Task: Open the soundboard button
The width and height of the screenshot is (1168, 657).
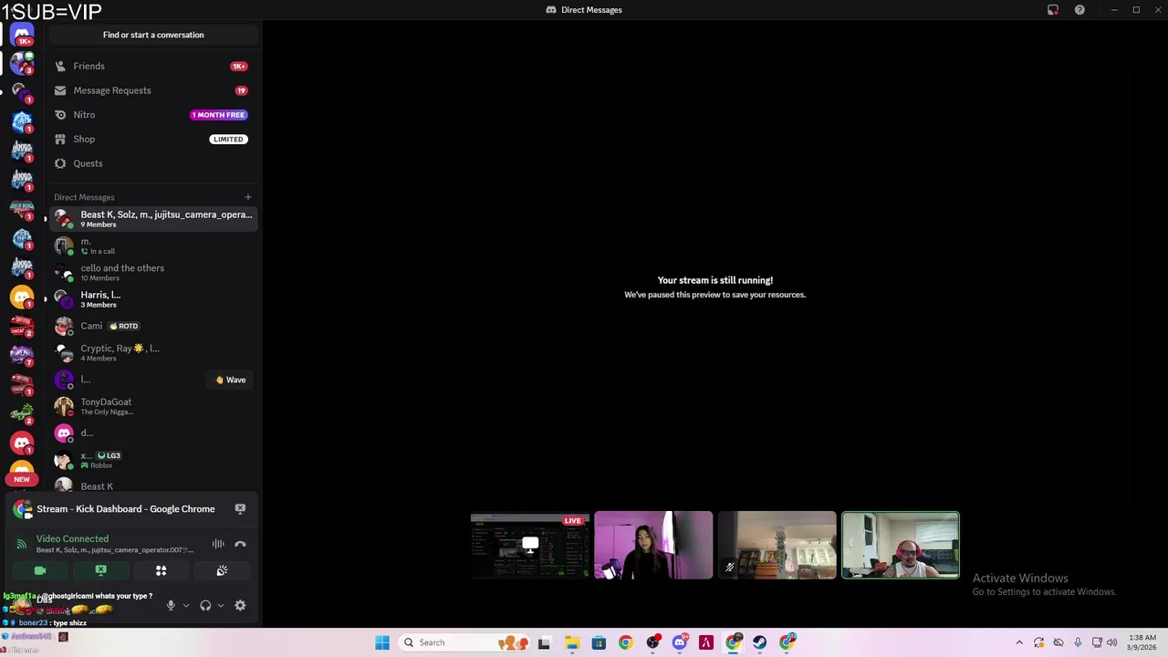Action: pos(222,570)
